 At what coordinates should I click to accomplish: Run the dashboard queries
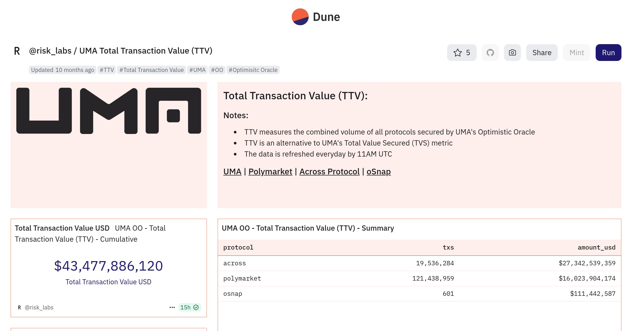pos(608,53)
